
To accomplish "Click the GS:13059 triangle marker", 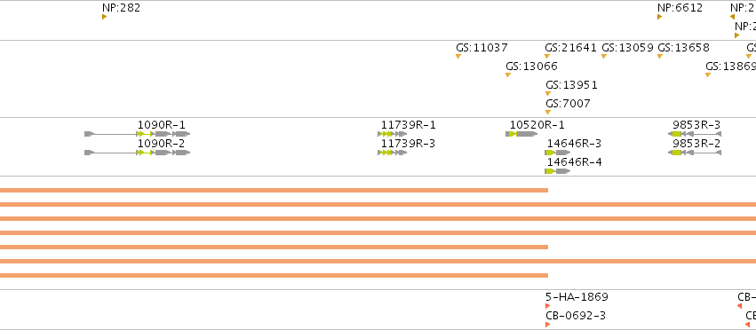I will (x=603, y=57).
